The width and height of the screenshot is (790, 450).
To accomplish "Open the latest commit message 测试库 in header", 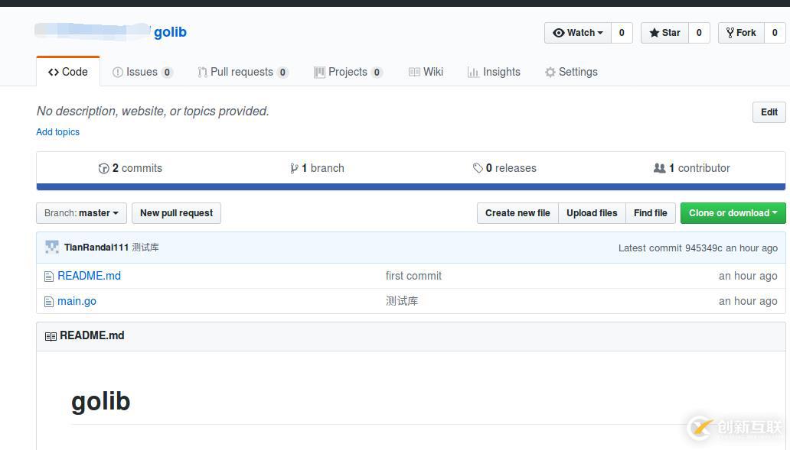I will point(145,248).
